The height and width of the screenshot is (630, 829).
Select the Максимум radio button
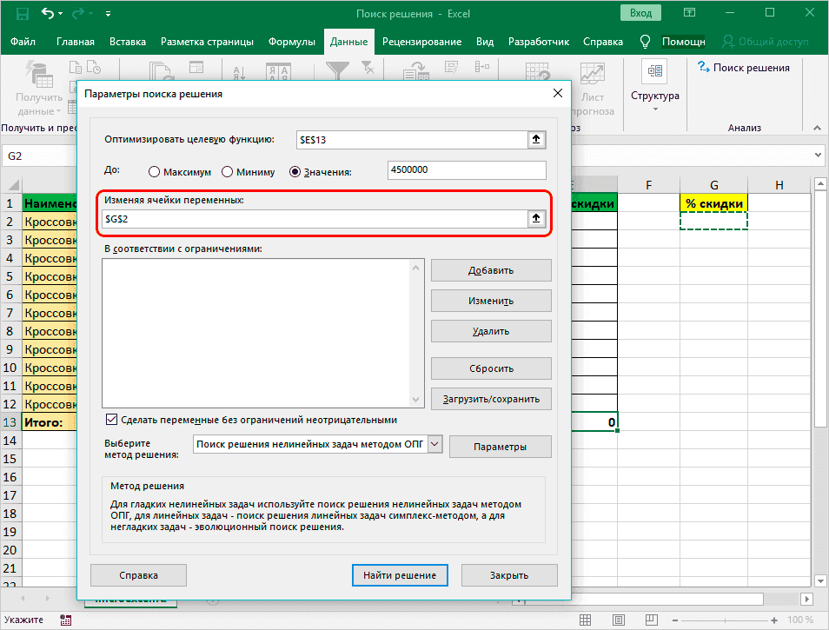point(155,172)
